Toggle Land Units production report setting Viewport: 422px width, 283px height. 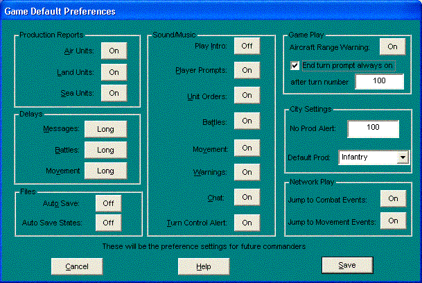[x=114, y=71]
